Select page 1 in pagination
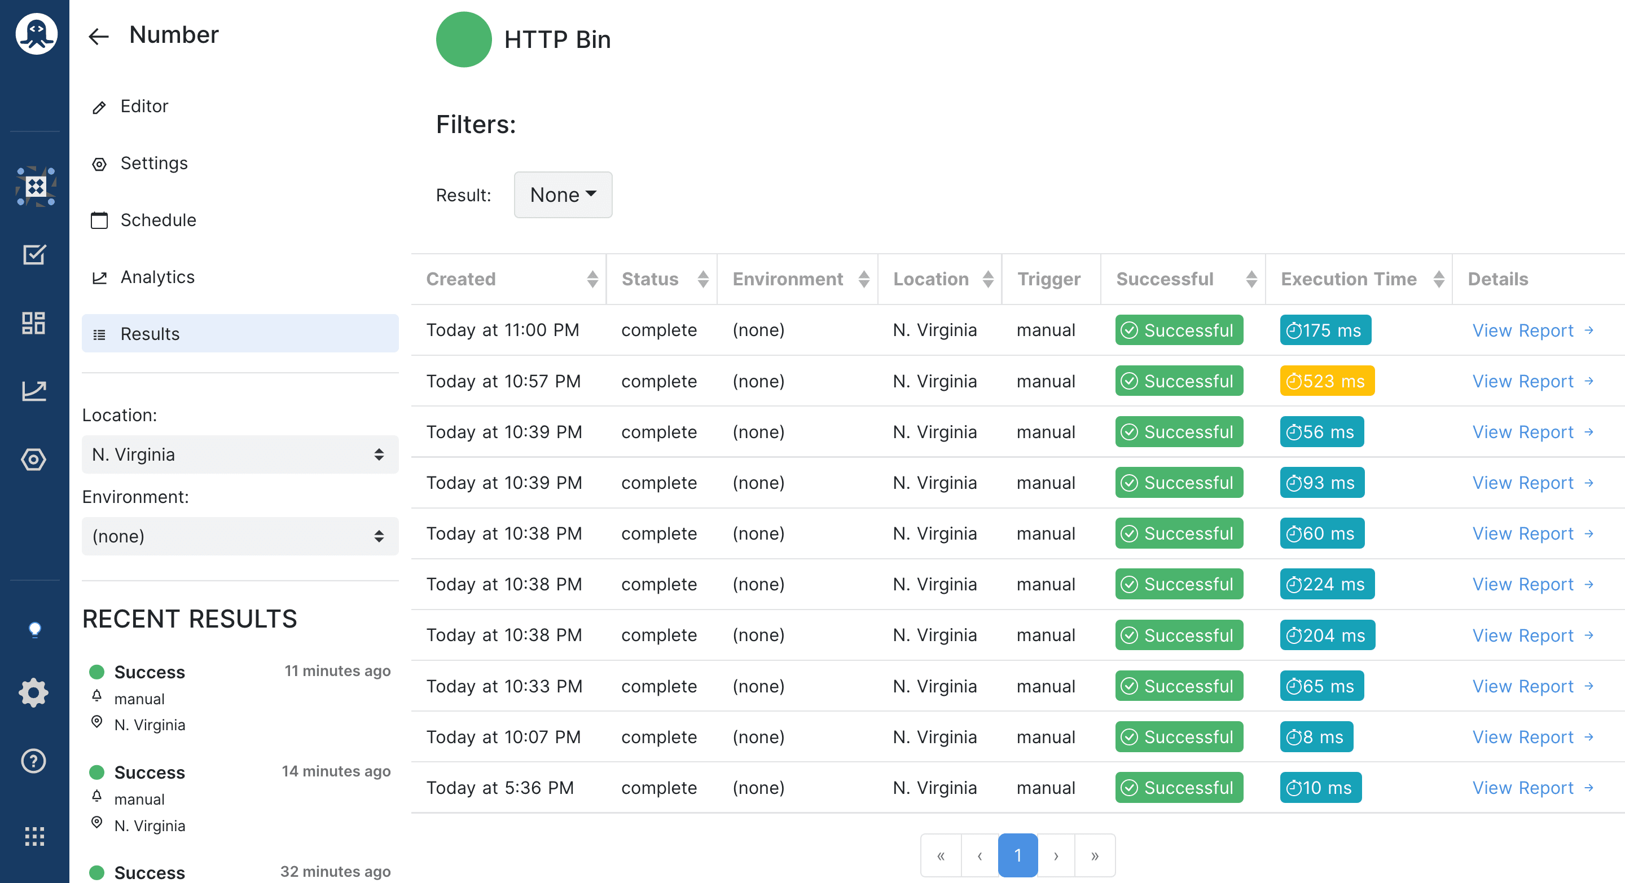This screenshot has height=883, width=1625. tap(1017, 855)
